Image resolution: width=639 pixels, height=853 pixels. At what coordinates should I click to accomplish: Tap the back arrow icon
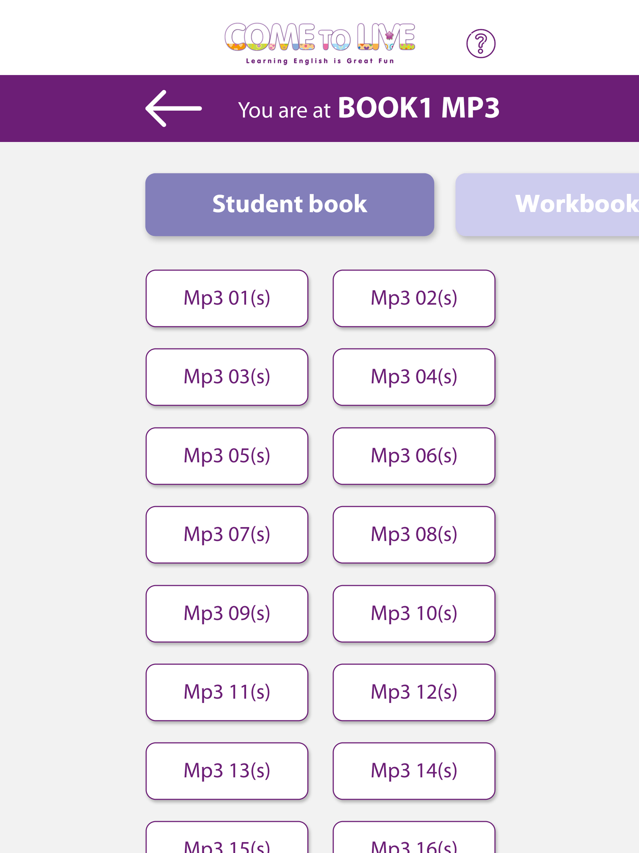173,108
